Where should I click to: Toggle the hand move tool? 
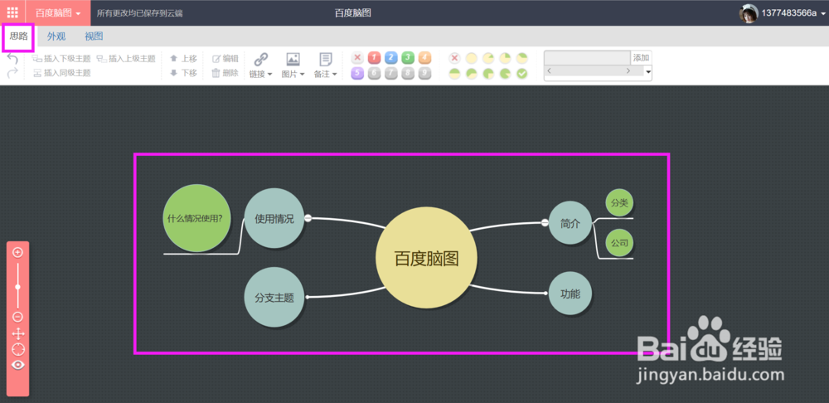tap(18, 333)
